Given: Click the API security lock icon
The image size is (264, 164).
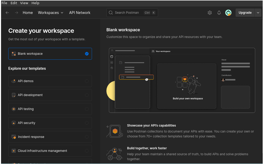Looking at the screenshot, I should [14, 123].
